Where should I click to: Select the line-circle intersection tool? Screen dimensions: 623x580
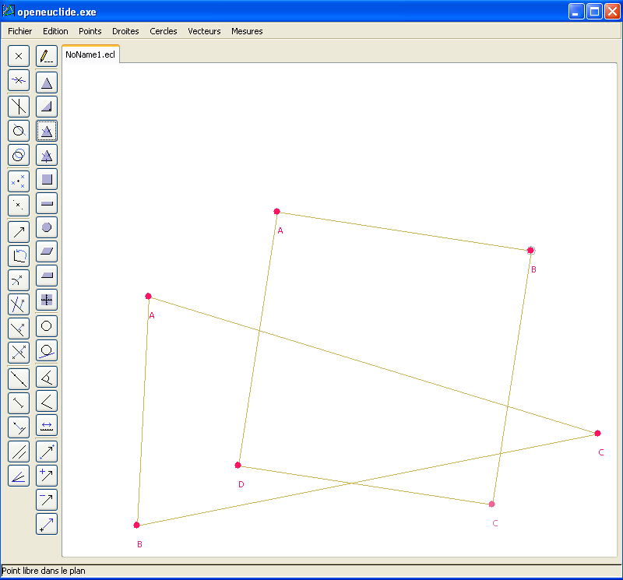click(19, 131)
